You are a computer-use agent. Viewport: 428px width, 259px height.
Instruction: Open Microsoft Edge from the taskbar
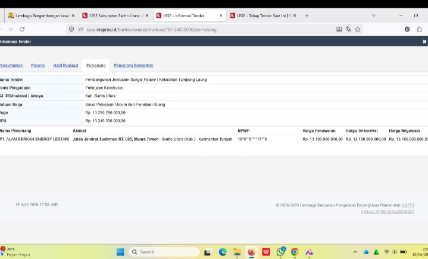click(x=223, y=252)
